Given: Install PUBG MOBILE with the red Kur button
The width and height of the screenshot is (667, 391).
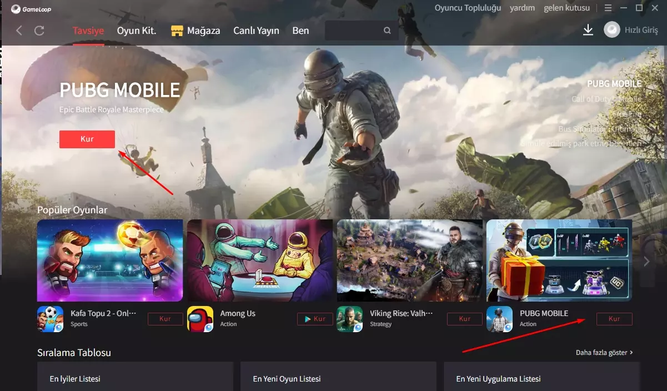Looking at the screenshot, I should pyautogui.click(x=87, y=139).
